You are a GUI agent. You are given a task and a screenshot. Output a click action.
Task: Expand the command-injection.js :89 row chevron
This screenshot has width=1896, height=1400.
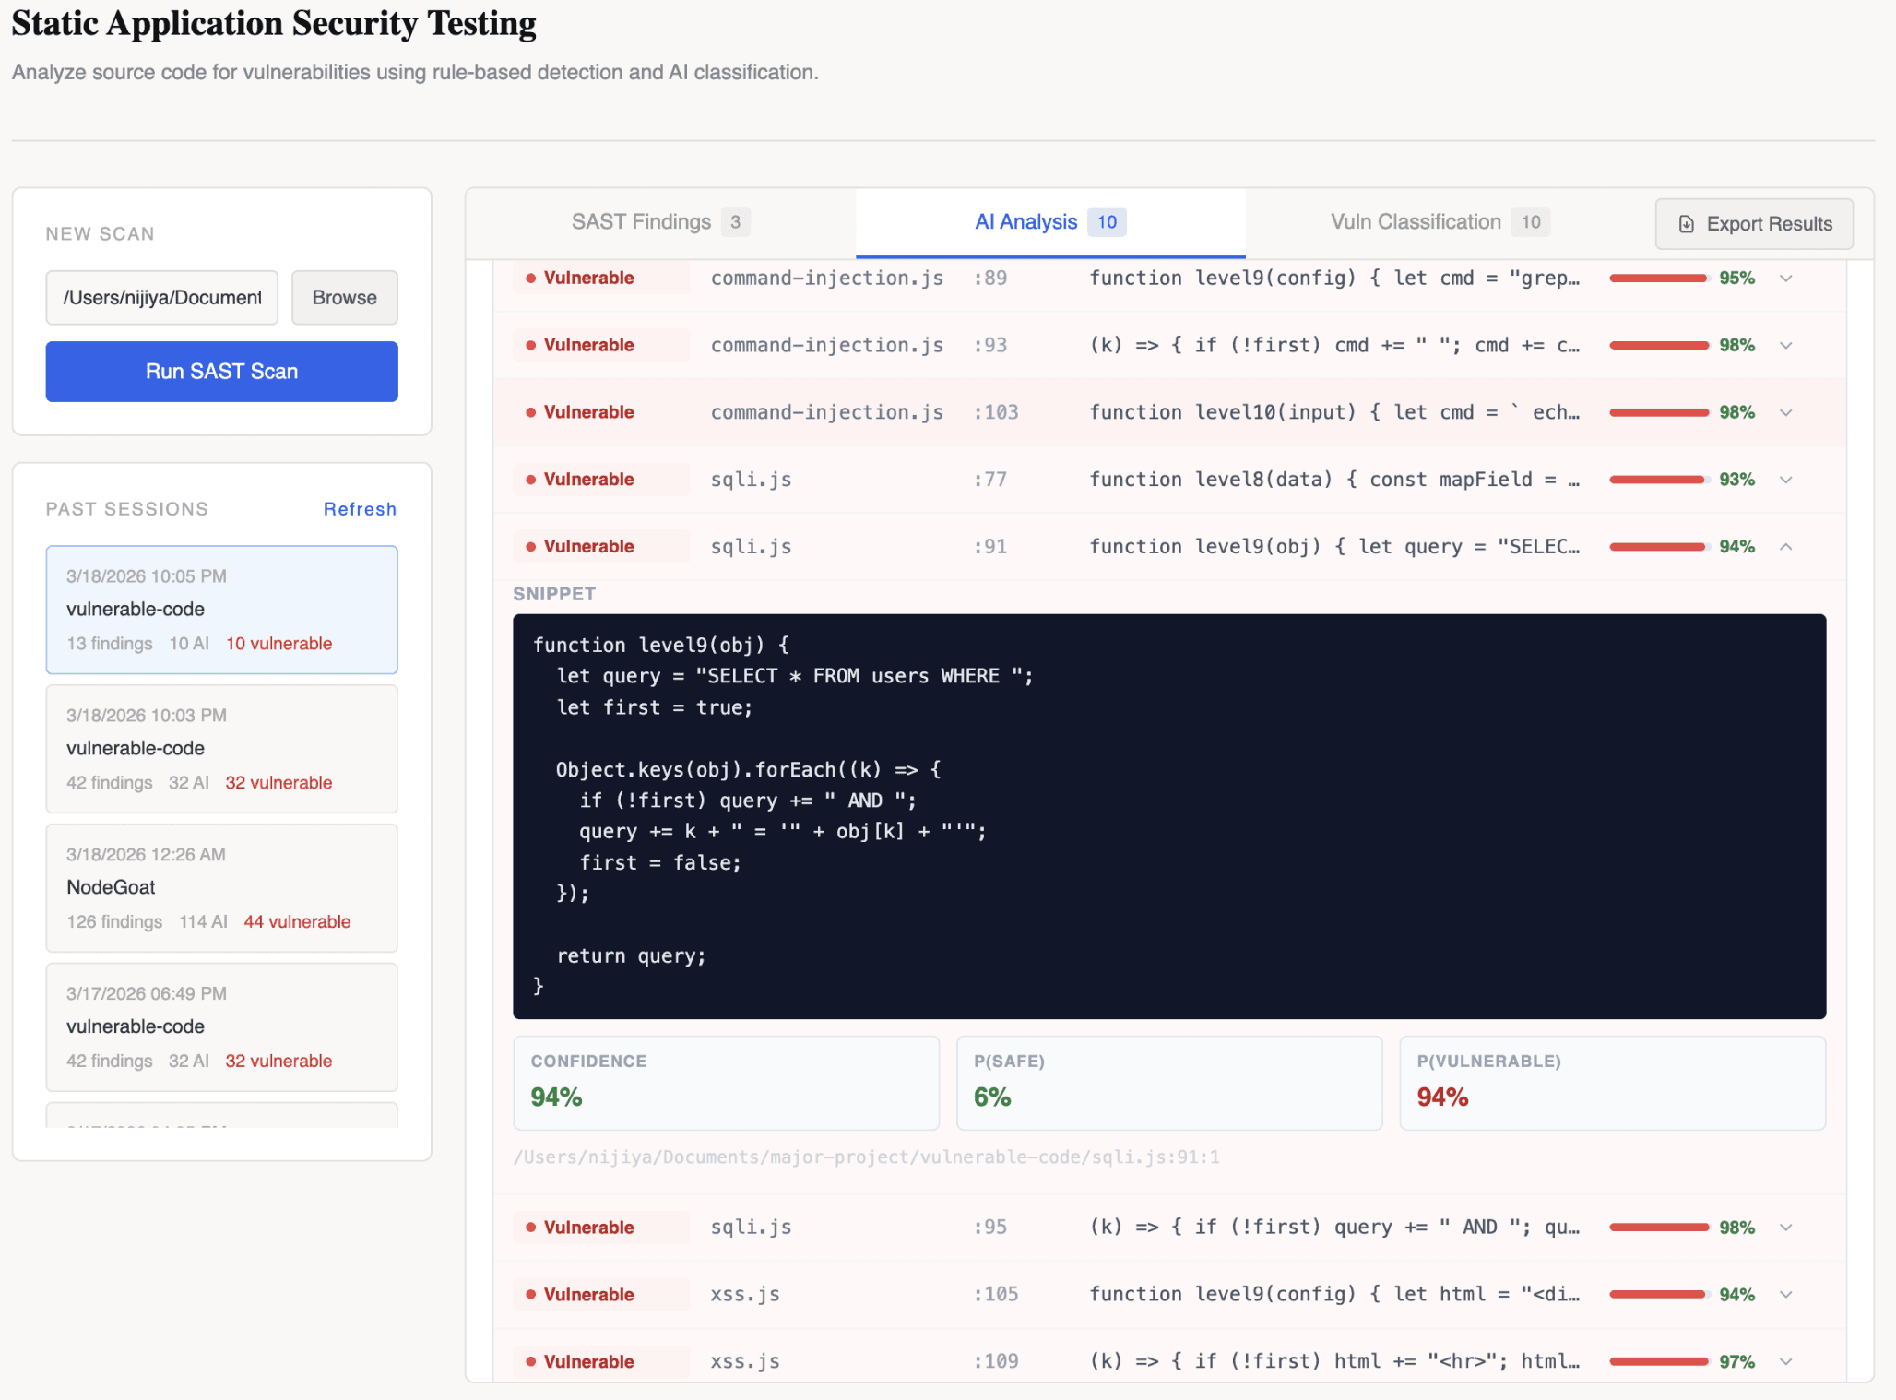[x=1786, y=279]
